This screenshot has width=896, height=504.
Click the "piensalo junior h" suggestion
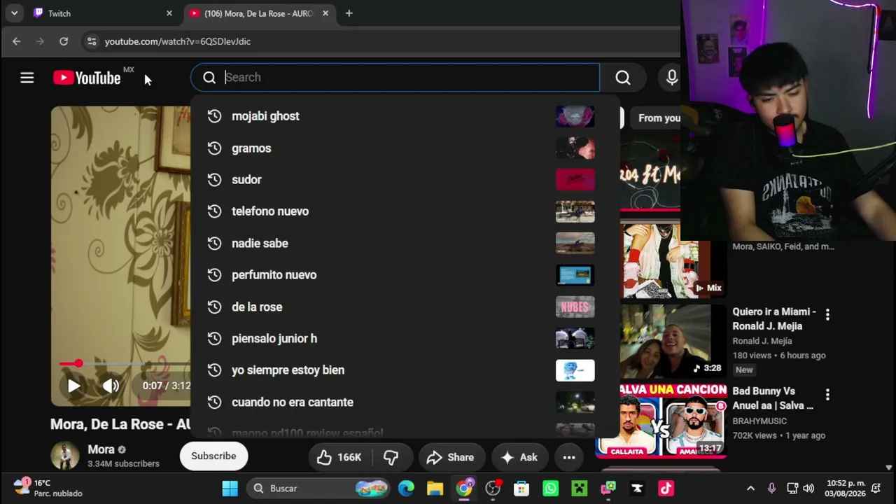pos(405,339)
